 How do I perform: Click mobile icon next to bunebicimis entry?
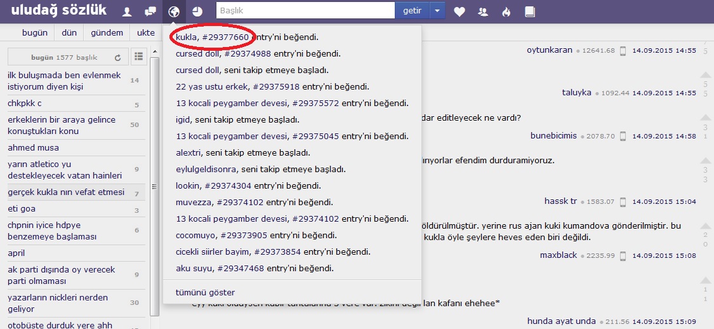coord(623,136)
